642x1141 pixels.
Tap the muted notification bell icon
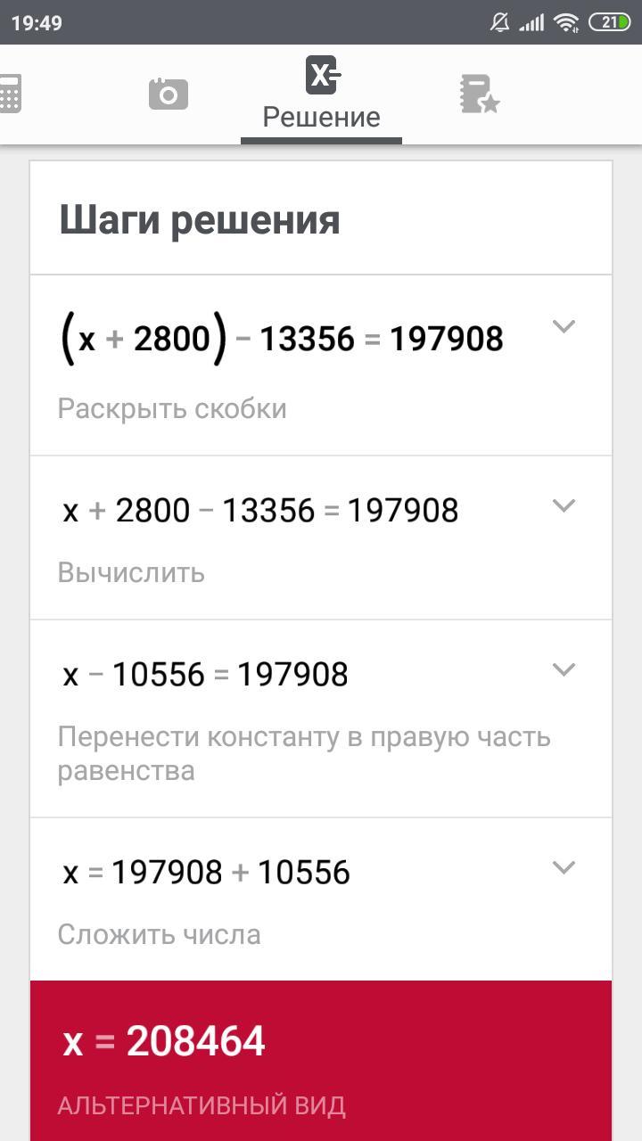[x=500, y=22]
